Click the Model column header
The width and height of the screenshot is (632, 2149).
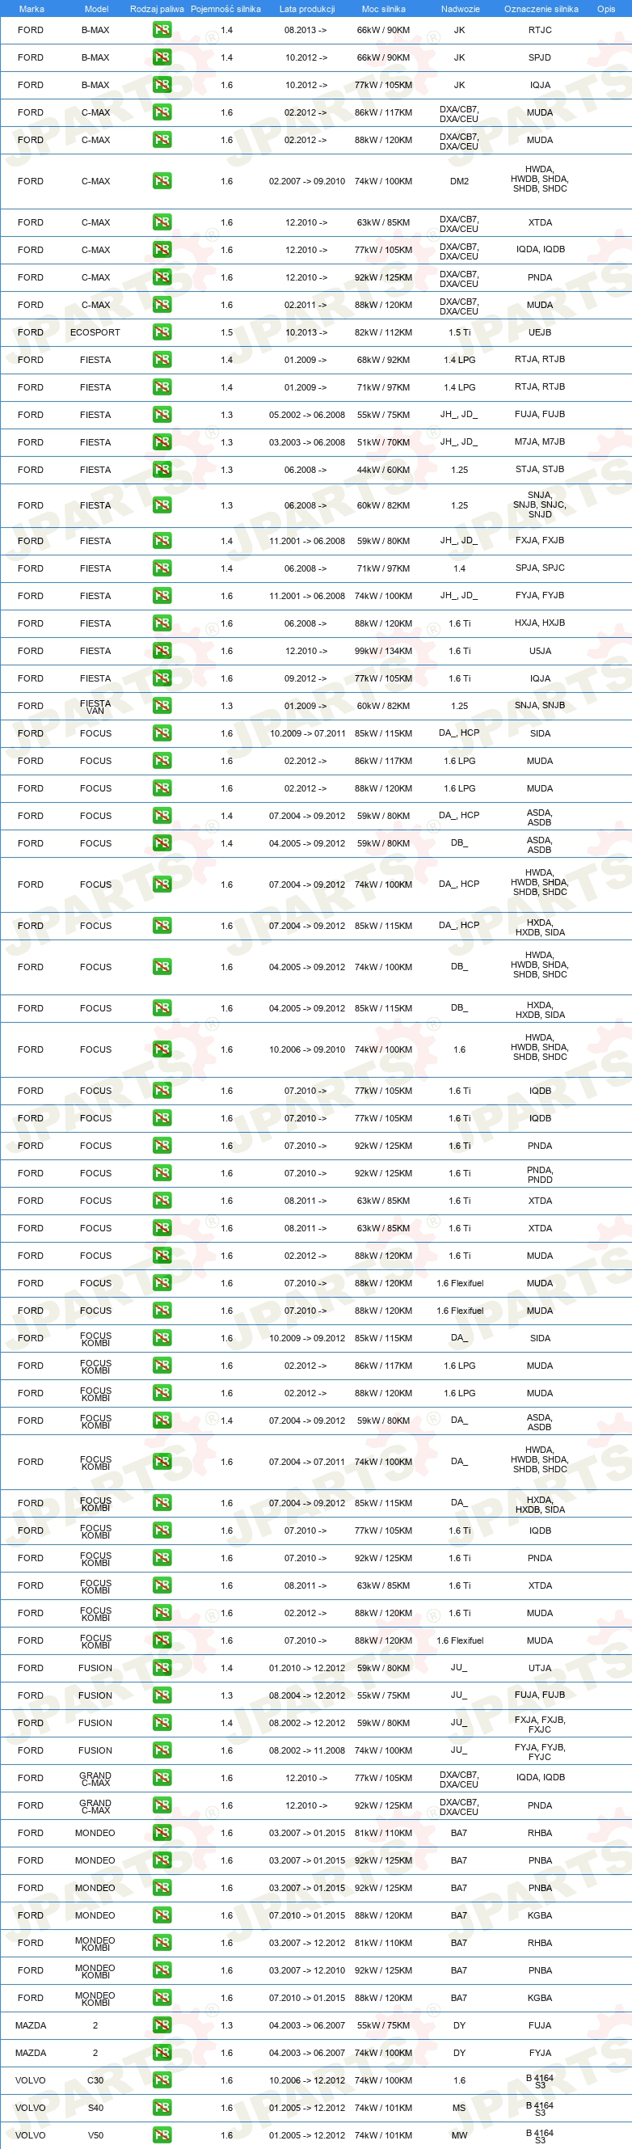[x=96, y=9]
